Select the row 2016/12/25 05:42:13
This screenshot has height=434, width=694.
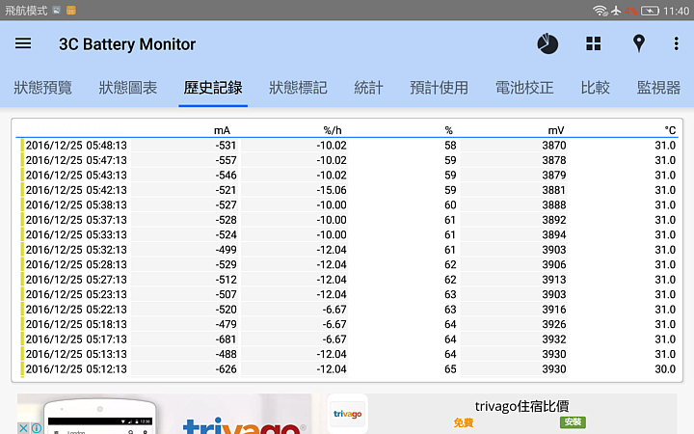coord(349,190)
